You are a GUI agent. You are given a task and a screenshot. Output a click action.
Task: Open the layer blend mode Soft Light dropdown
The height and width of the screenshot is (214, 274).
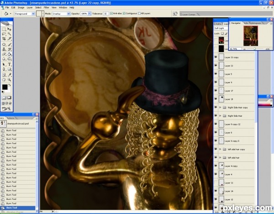point(221,28)
